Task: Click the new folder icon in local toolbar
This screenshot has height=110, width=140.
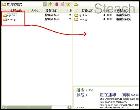Action: (68, 4)
